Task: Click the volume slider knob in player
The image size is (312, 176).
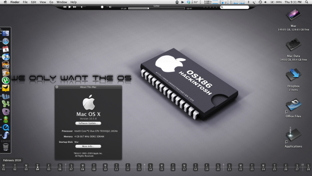Action: point(102,7)
